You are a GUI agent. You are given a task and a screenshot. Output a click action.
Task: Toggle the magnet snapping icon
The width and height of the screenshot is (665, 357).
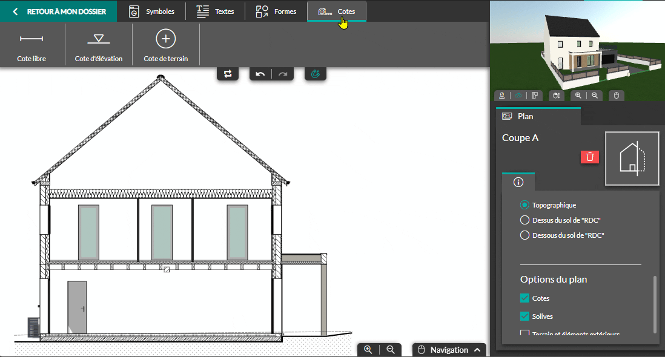(315, 74)
